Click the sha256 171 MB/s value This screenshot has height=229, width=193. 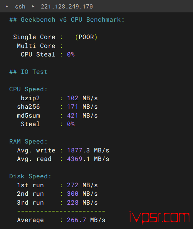(x=82, y=107)
